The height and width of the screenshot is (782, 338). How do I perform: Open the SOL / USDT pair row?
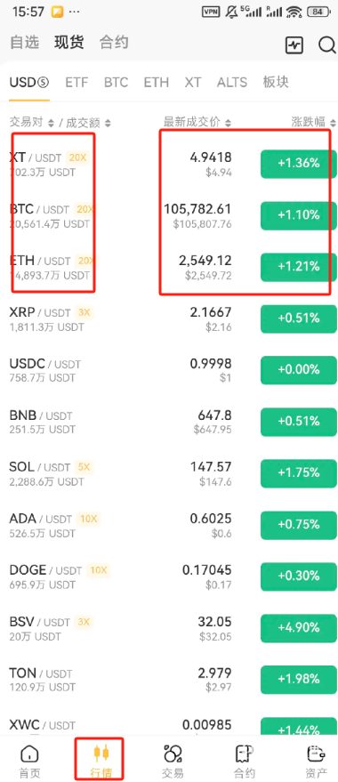169,472
